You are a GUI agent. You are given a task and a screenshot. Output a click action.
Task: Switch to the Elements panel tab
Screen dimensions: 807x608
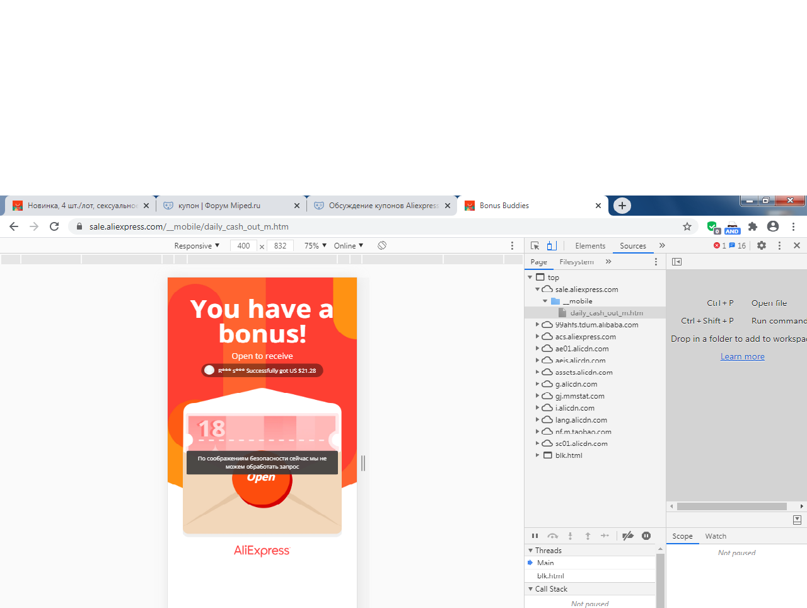point(590,246)
